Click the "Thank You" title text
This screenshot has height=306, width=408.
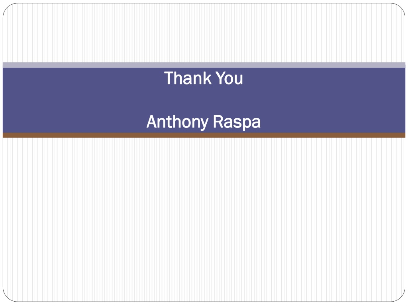click(x=204, y=78)
